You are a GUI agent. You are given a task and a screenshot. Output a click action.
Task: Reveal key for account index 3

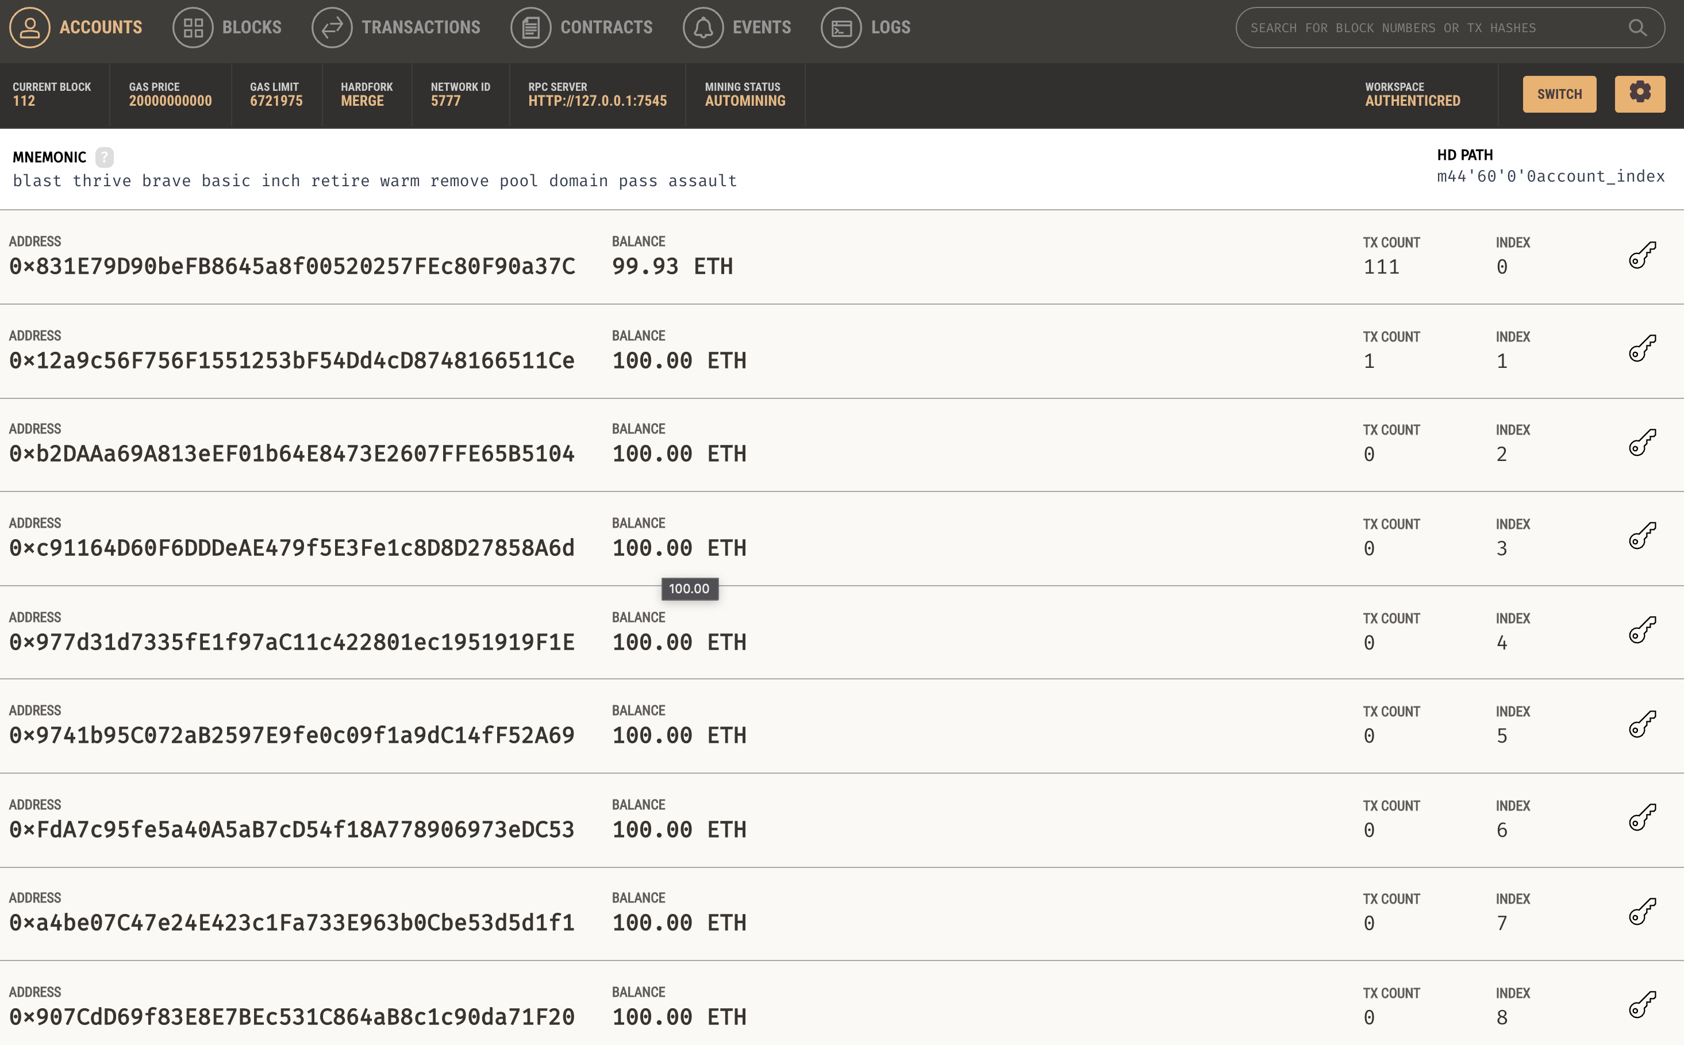click(x=1642, y=536)
